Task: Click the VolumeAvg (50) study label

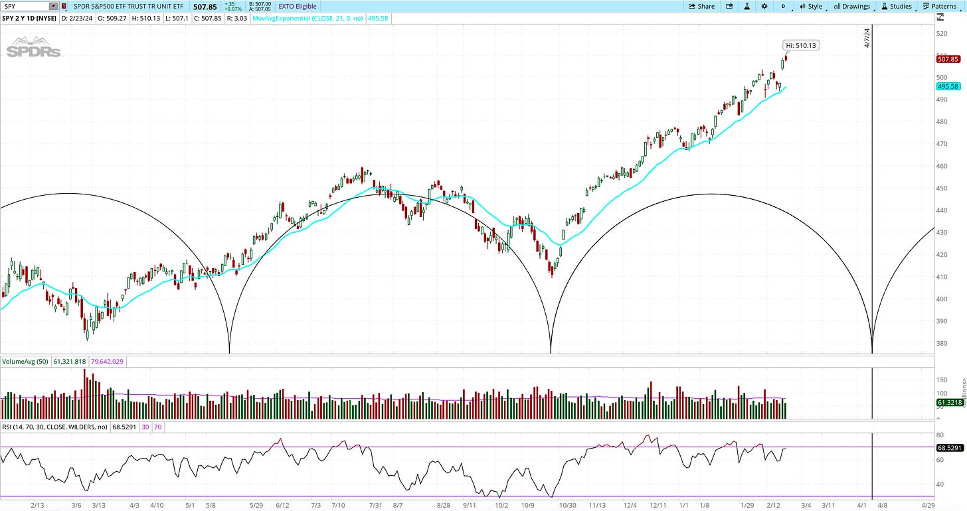Action: pyautogui.click(x=24, y=362)
